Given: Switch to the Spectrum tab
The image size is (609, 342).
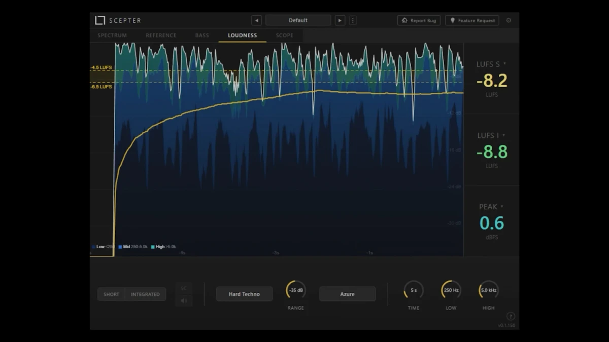Looking at the screenshot, I should point(112,35).
